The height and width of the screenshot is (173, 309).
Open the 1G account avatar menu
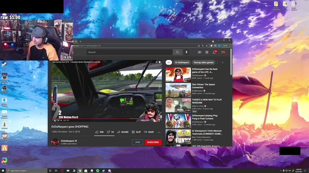coord(223,52)
